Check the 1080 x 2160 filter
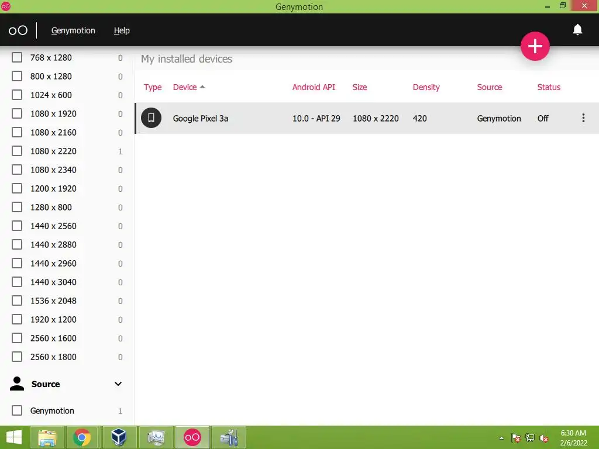Viewport: 599px width, 449px height. coord(17,133)
